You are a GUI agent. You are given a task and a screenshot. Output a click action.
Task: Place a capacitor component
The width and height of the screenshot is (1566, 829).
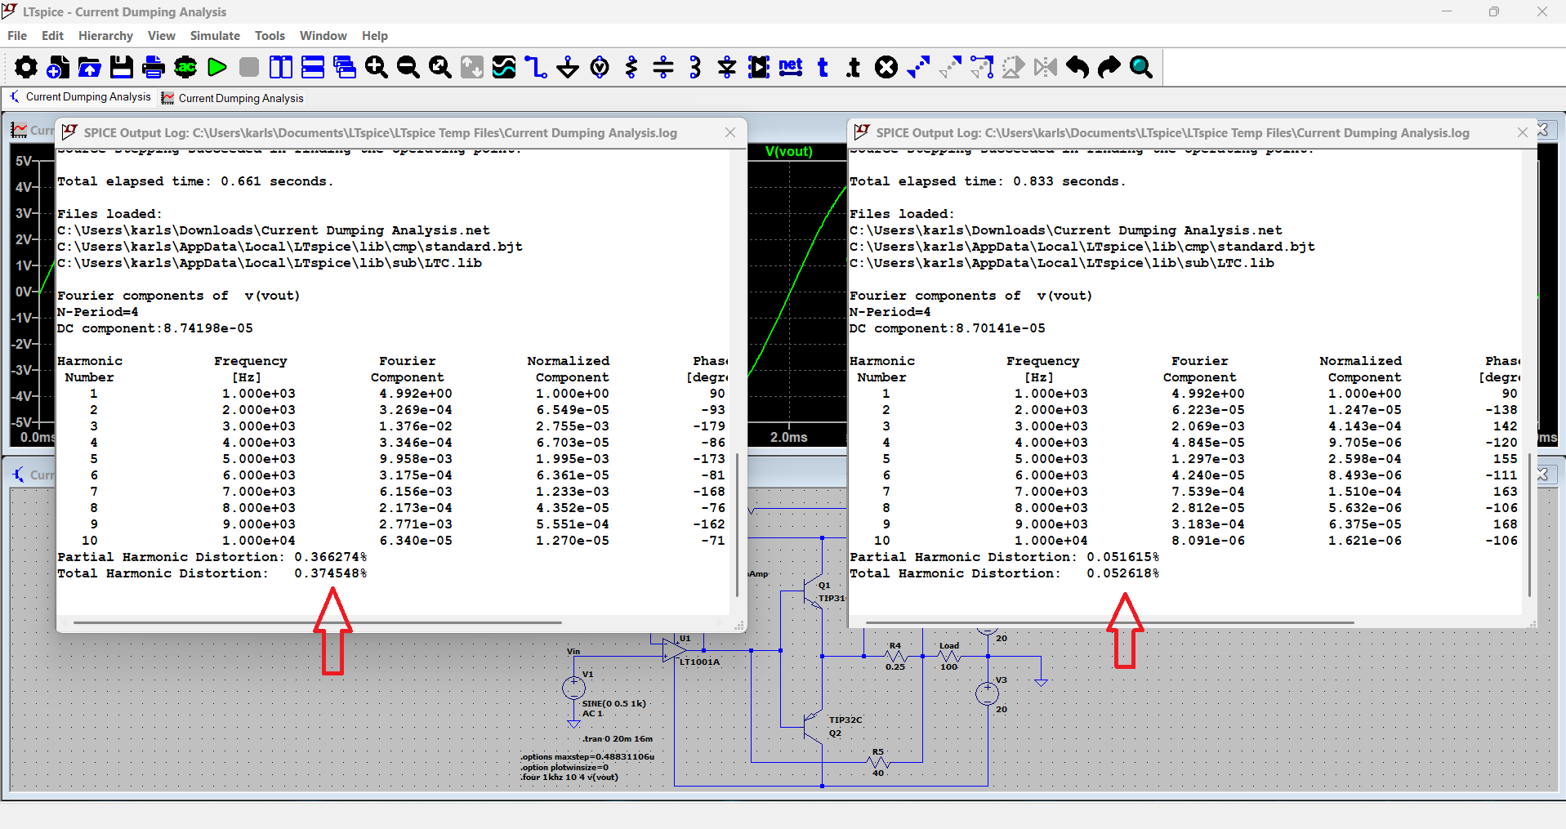(x=663, y=67)
